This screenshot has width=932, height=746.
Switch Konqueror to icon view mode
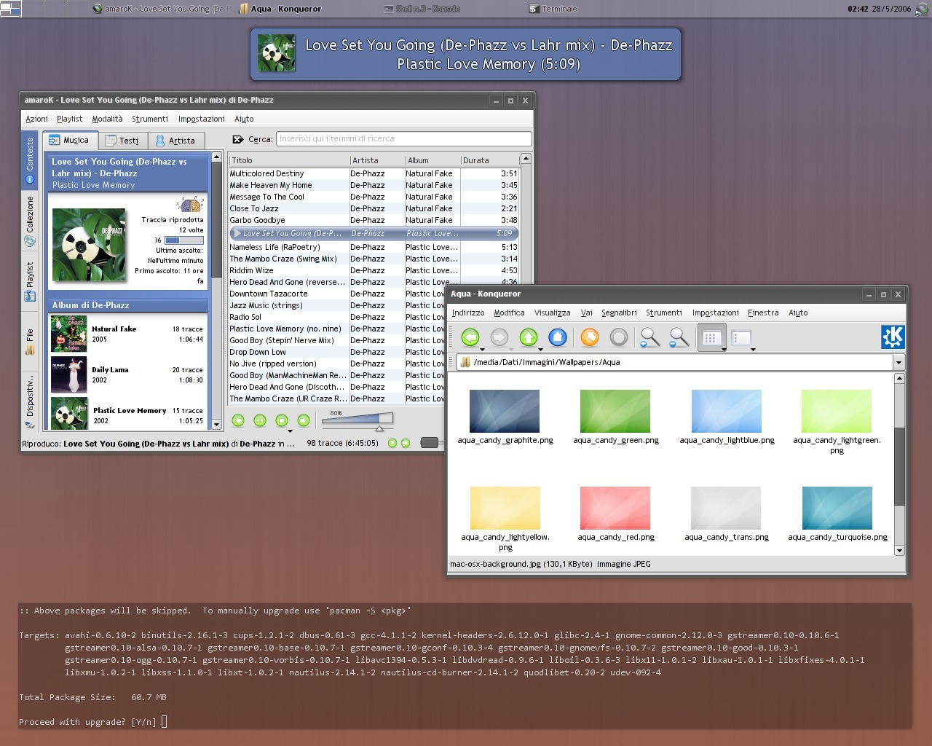click(x=711, y=337)
